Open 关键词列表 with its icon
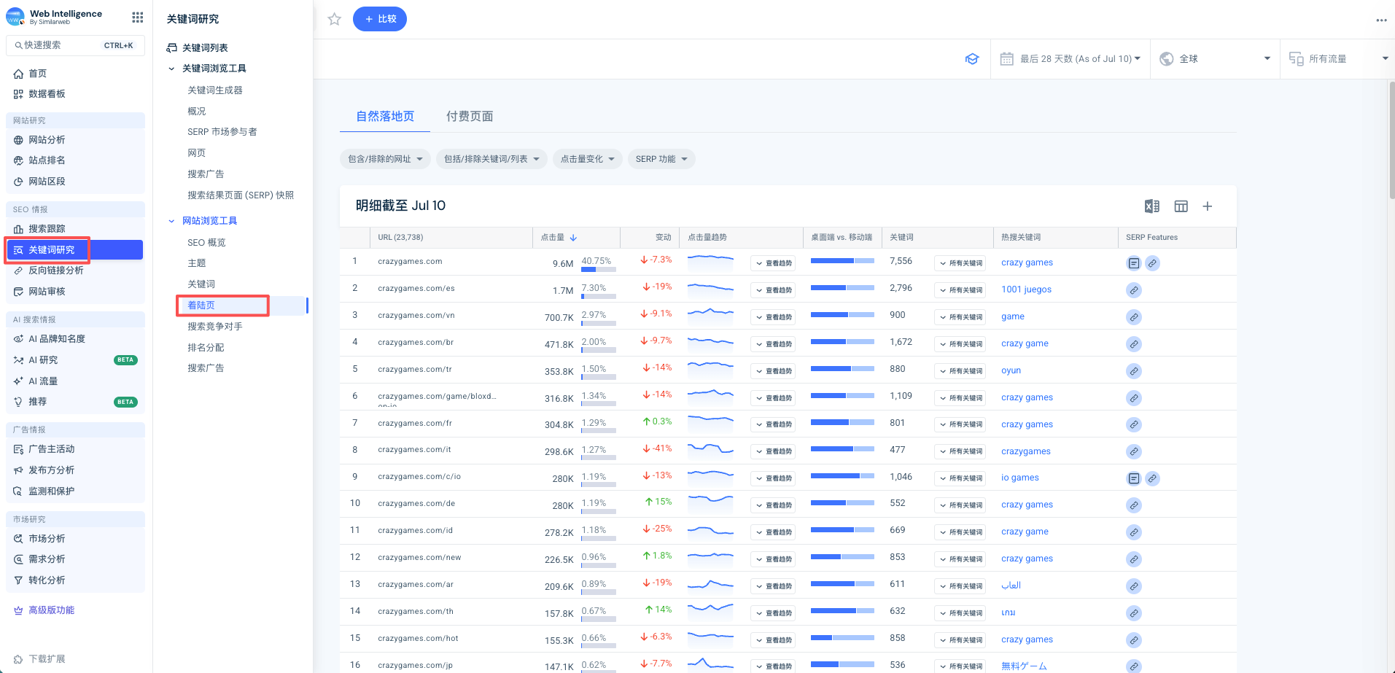Viewport: 1395px width, 673px height. pos(198,48)
